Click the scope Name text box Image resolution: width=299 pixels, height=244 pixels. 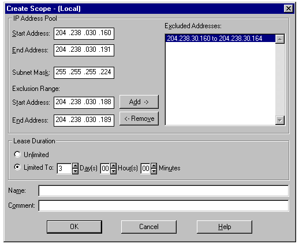pos(163,190)
